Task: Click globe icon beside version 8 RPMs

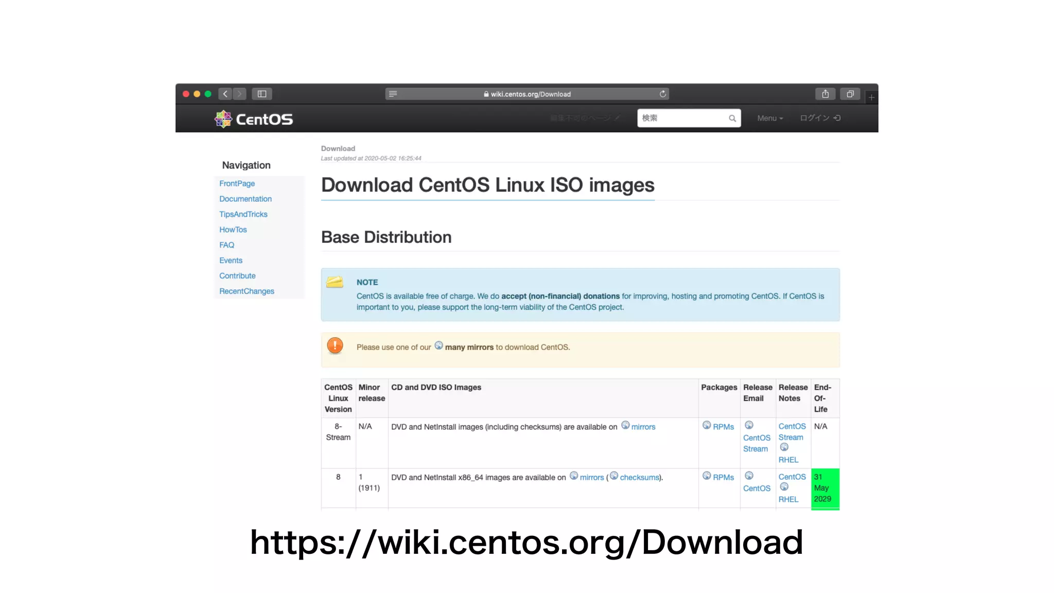Action: point(707,476)
